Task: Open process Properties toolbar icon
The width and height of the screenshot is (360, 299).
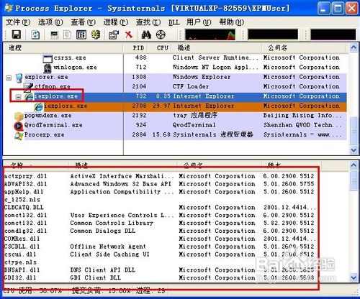Action: pyautogui.click(x=114, y=35)
